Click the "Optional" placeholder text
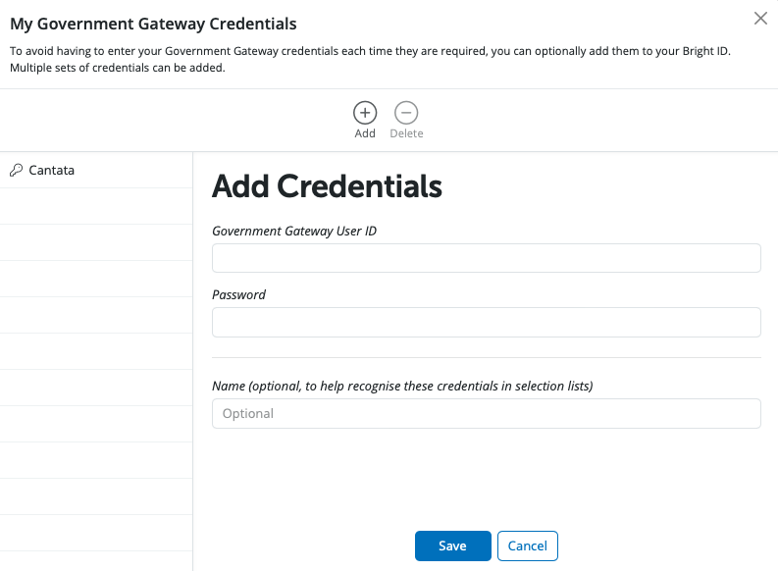 248,413
